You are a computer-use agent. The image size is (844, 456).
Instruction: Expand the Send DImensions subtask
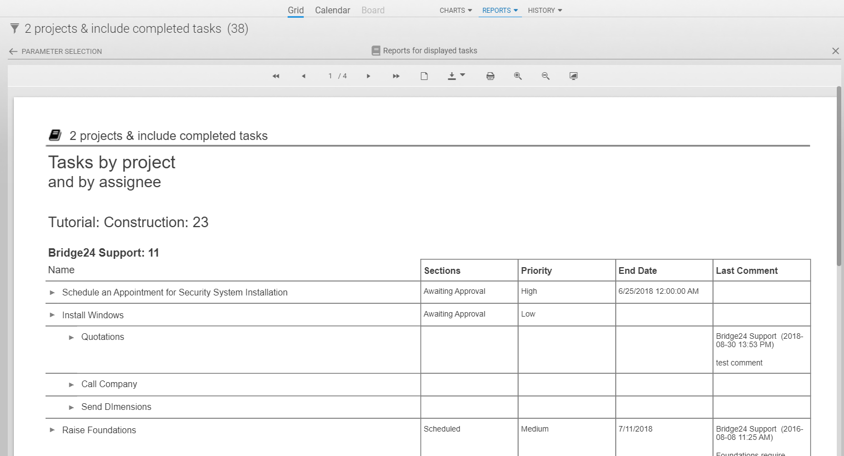(x=71, y=407)
